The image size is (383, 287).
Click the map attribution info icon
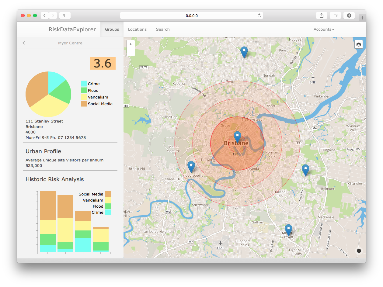[x=359, y=251]
